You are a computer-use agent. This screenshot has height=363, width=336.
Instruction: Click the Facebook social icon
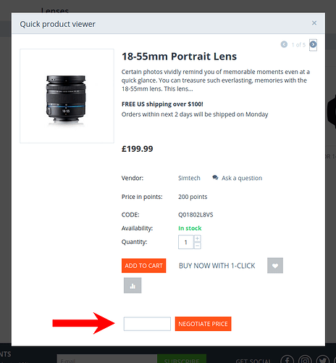point(287,359)
